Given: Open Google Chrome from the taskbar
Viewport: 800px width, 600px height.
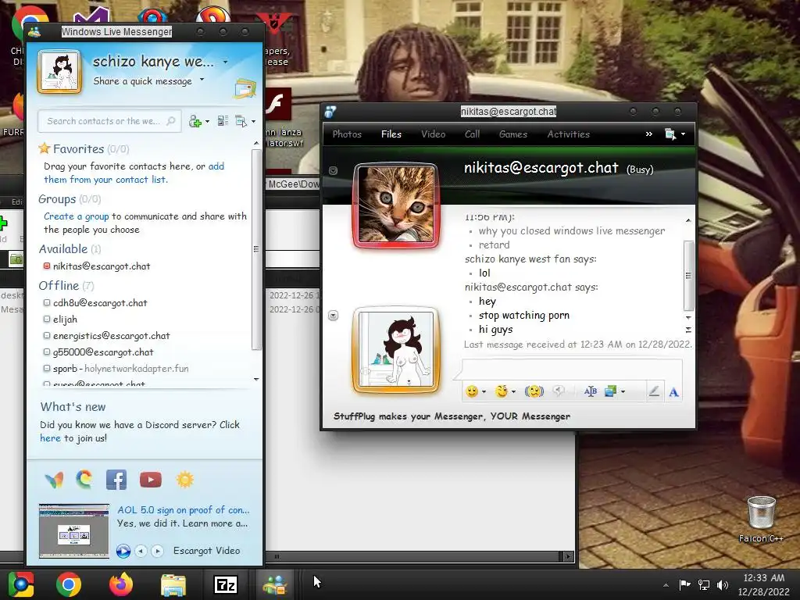Looking at the screenshot, I should (x=69, y=584).
